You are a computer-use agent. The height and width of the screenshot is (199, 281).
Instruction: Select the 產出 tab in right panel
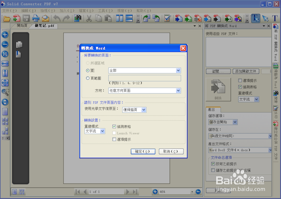213,110
